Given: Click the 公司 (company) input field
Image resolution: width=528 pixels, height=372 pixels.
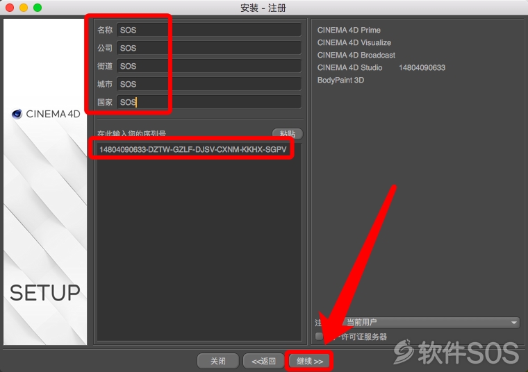Looking at the screenshot, I should (209, 48).
